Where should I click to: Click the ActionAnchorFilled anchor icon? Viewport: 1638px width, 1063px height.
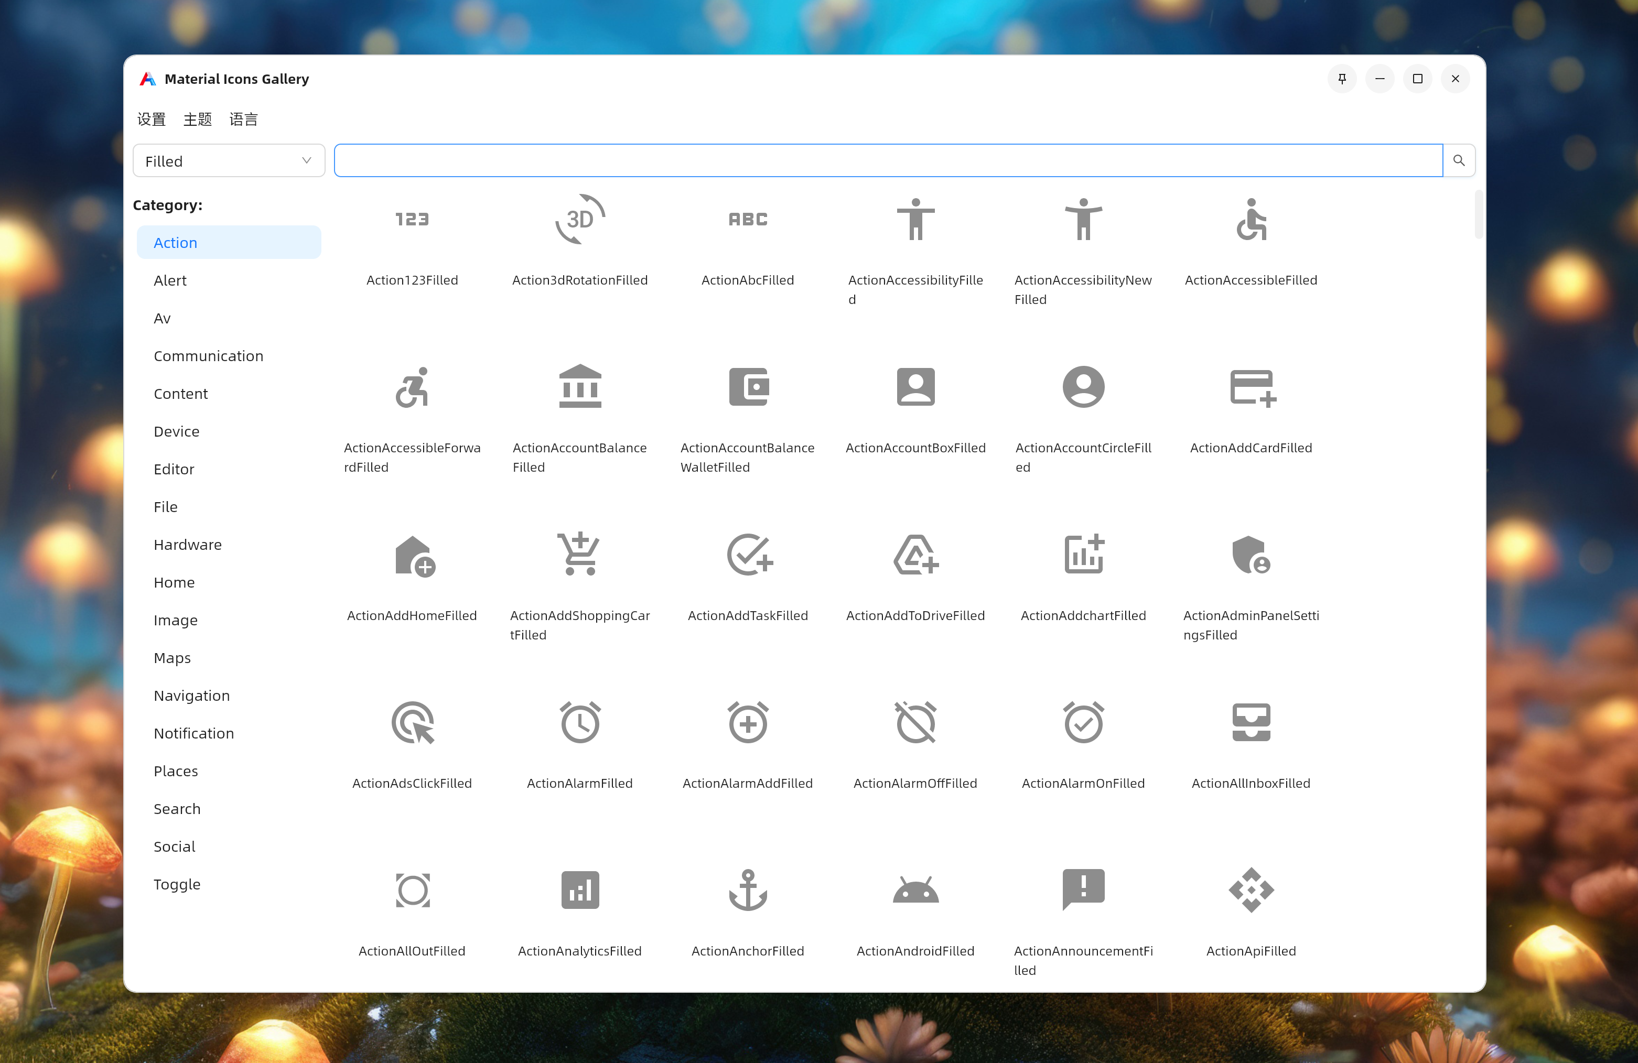[747, 890]
